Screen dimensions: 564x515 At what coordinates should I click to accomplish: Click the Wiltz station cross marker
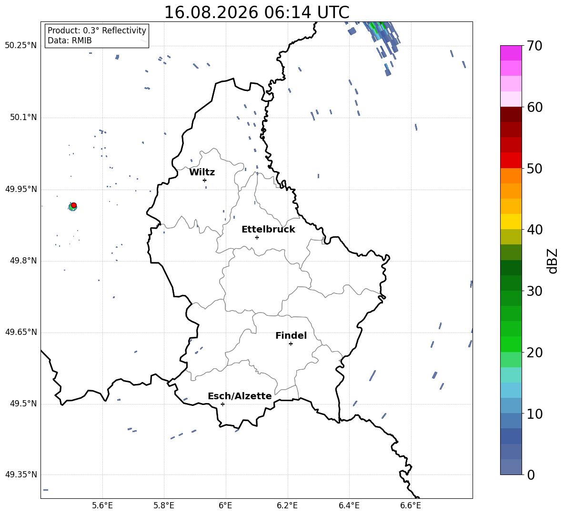click(205, 180)
